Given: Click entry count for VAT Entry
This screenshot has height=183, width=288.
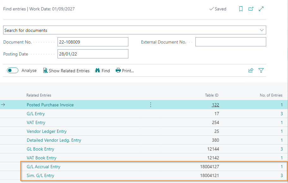Looking at the screenshot, I should point(282,122).
